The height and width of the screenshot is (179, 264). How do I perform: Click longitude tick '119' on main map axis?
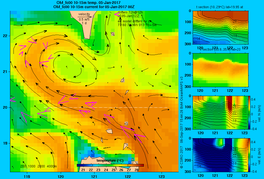27,176
